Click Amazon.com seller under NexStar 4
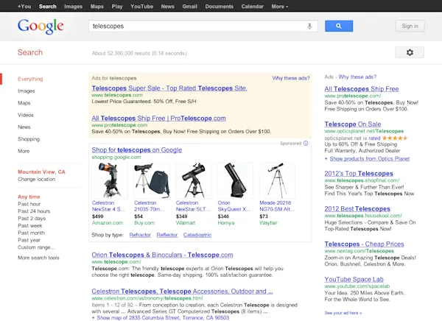442x321 pixels. coord(108,223)
